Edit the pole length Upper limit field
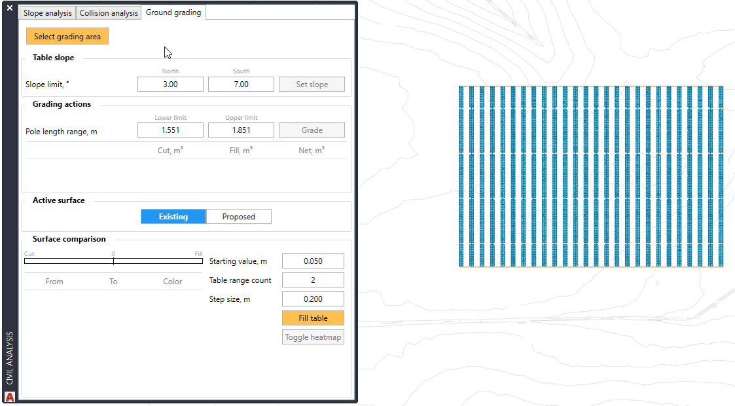 pyautogui.click(x=241, y=130)
